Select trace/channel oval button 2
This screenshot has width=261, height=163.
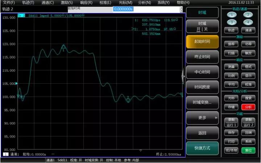248,15
